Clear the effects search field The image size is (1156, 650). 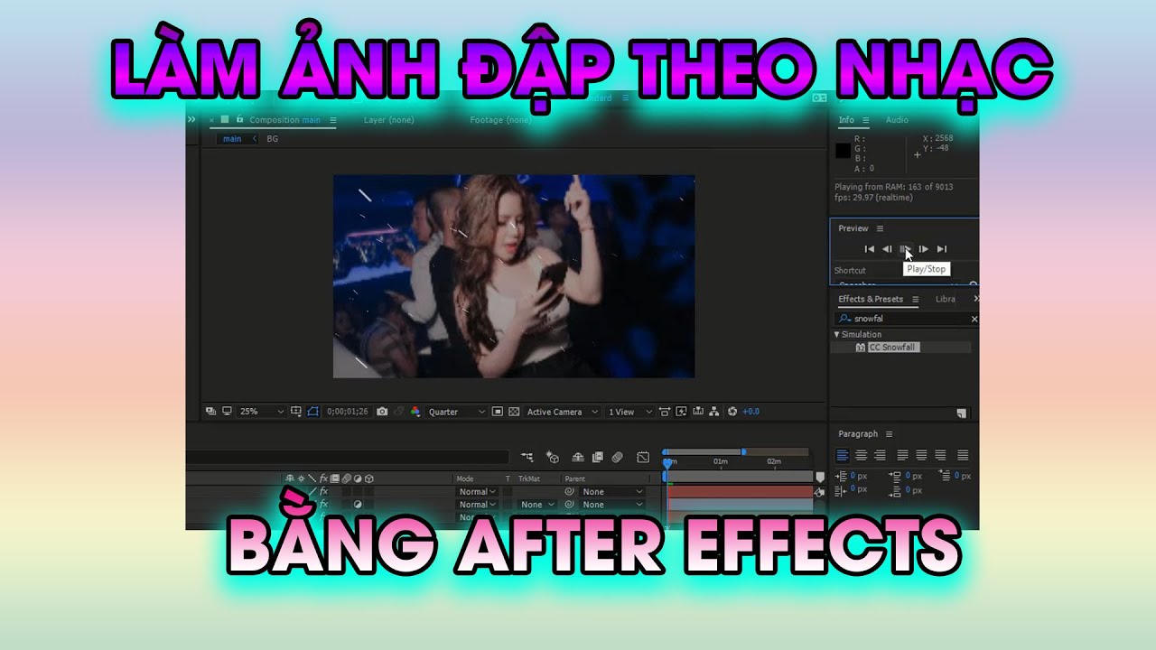click(974, 319)
